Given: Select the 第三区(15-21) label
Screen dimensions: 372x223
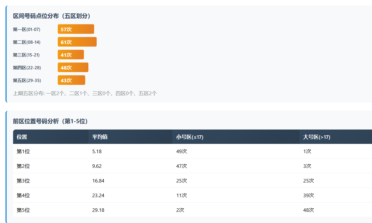Looking at the screenshot, I should point(26,55).
